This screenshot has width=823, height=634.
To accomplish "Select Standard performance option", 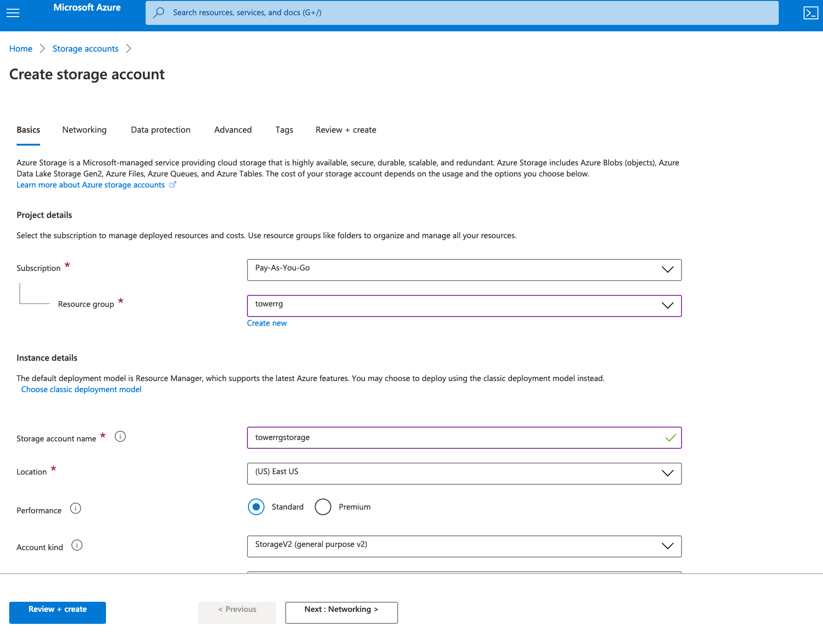I will pos(256,507).
